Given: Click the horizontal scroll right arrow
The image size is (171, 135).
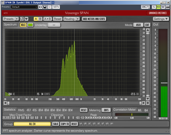Looking at the screenshot, I should point(144,103).
